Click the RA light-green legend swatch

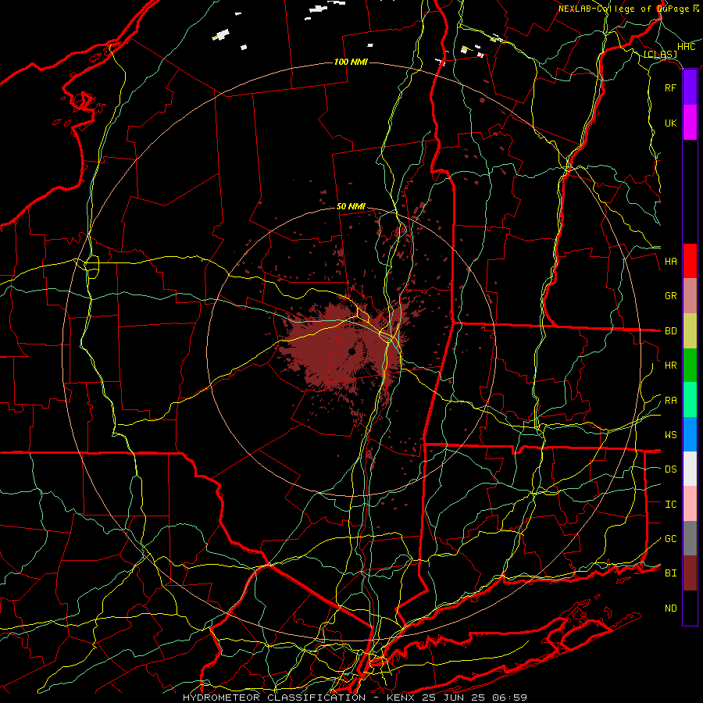[x=690, y=400]
